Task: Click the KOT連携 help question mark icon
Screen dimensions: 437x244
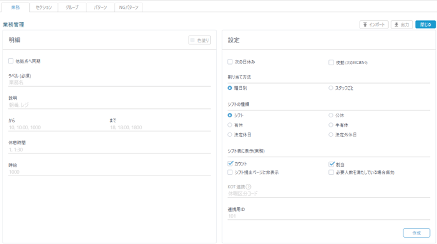Action: pyautogui.click(x=248, y=187)
